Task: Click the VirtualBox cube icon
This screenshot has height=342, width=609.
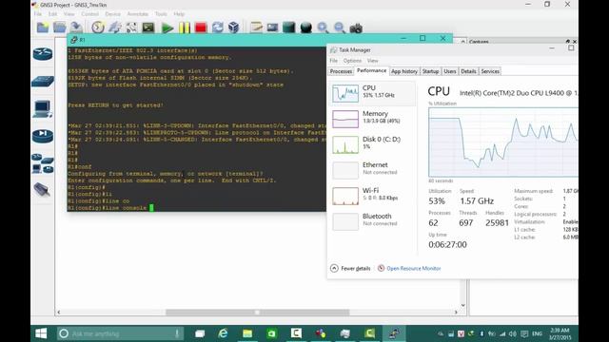Action: pos(234,28)
